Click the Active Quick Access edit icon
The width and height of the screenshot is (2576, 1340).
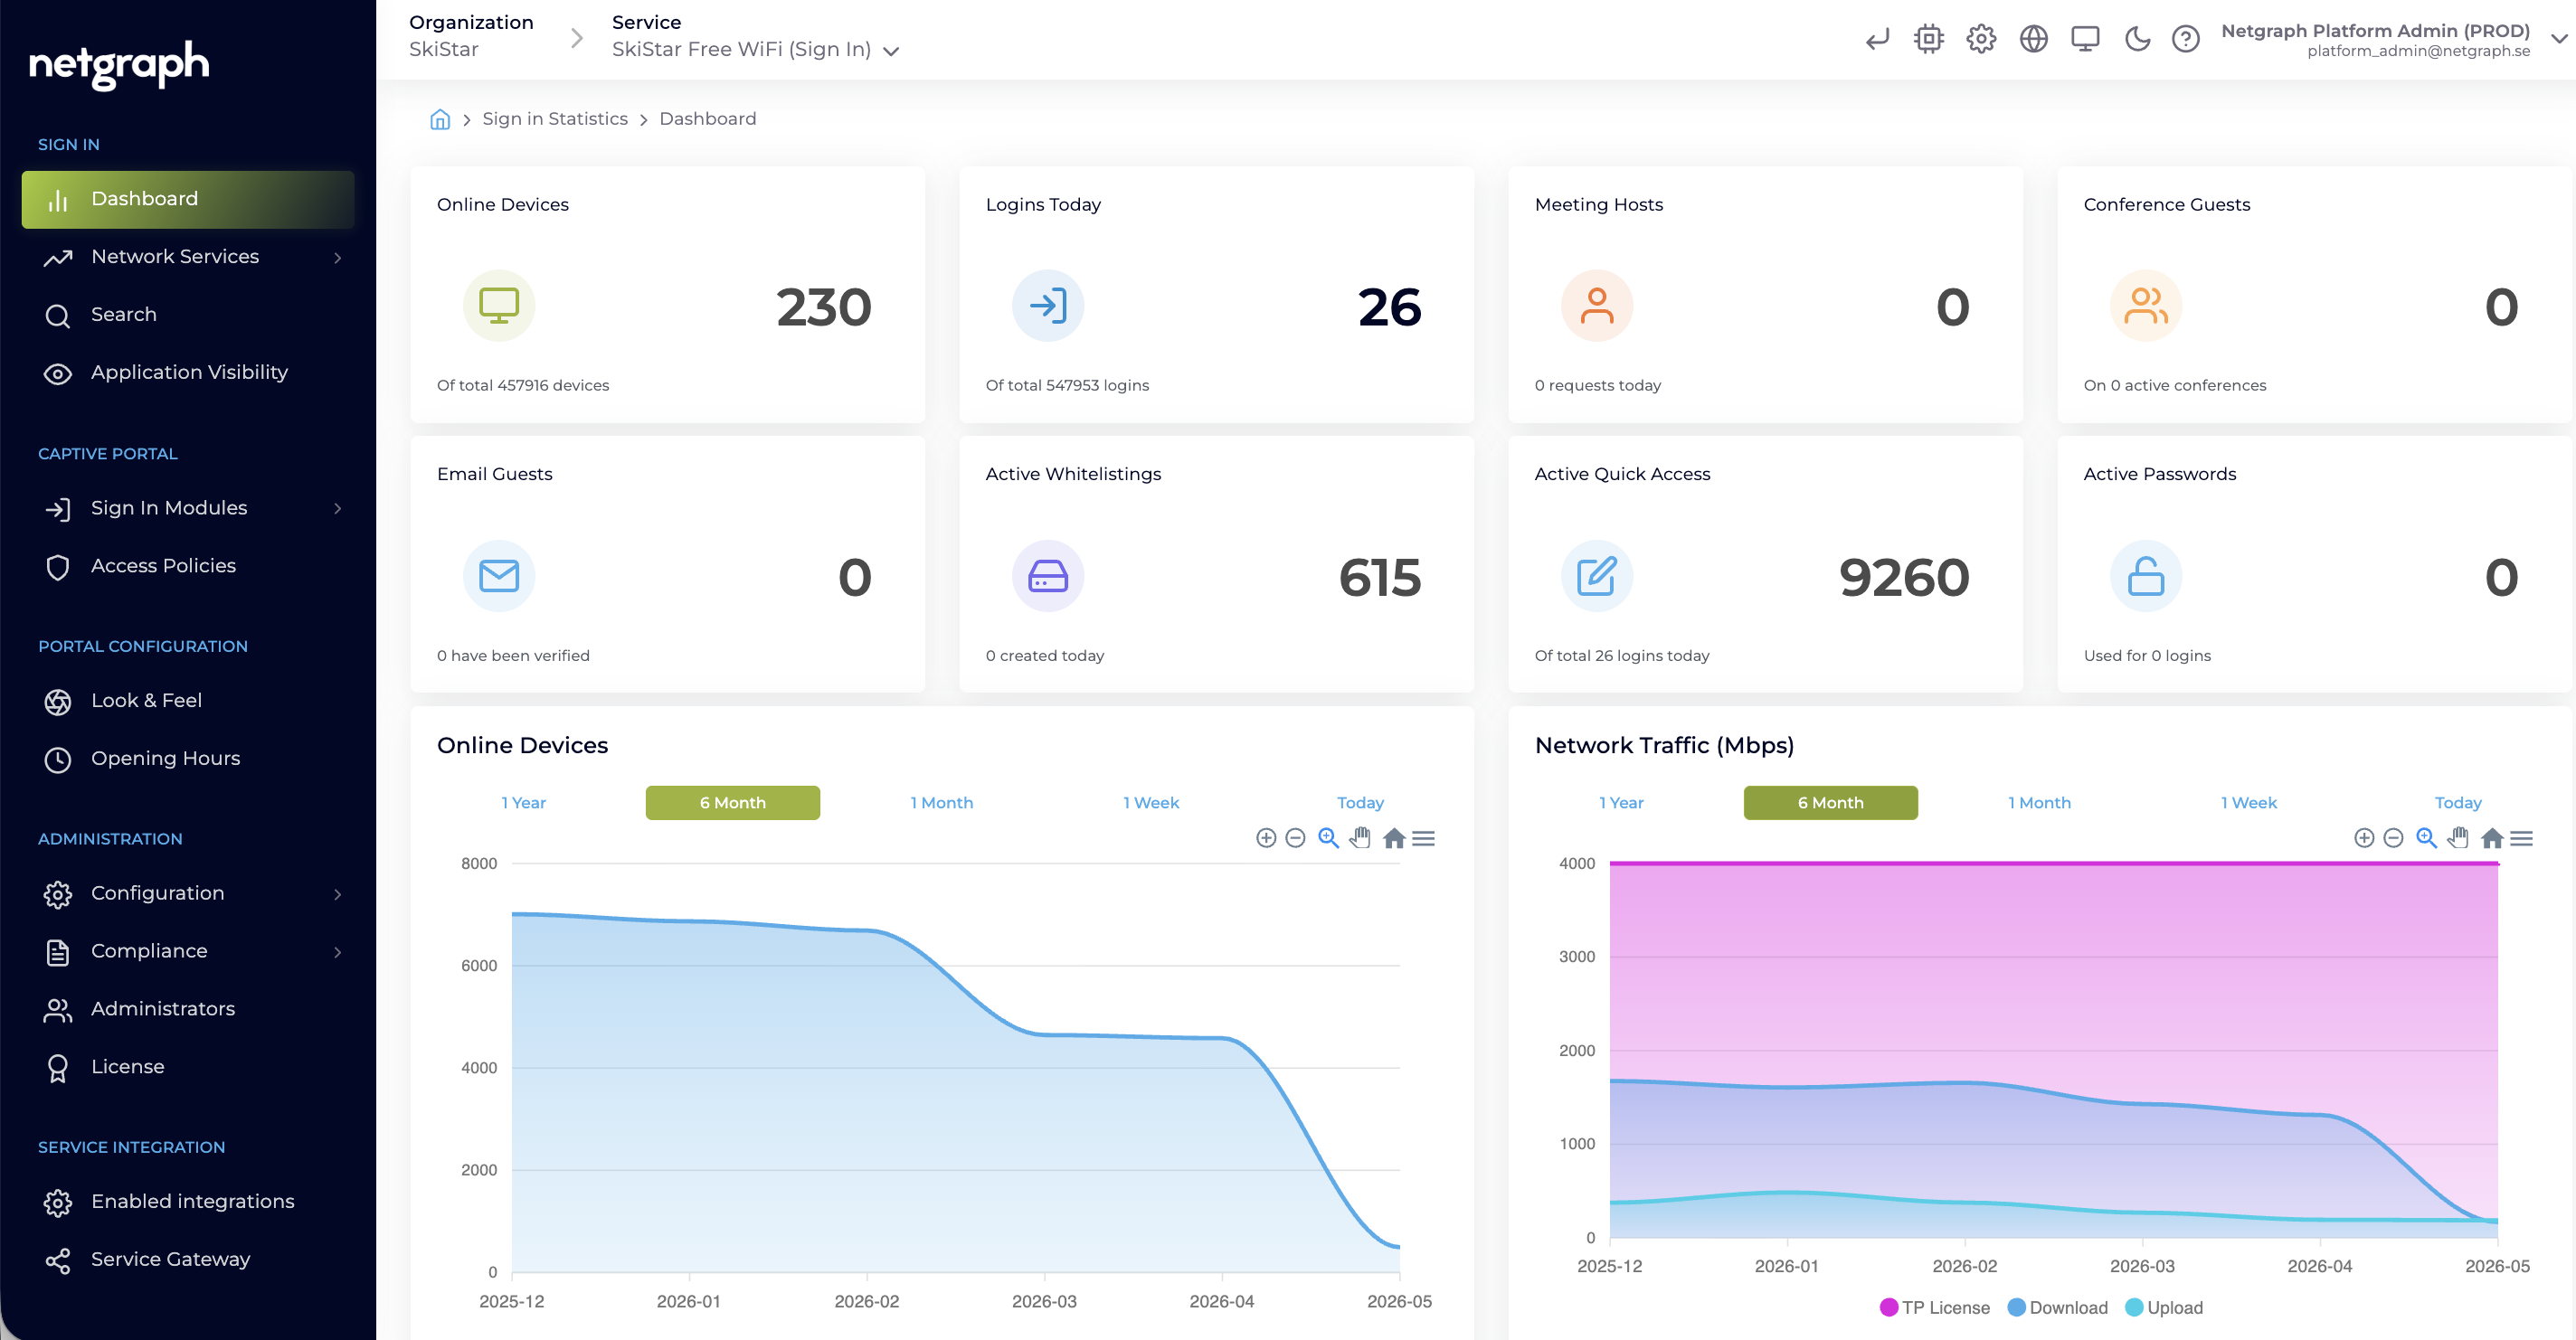pyautogui.click(x=1597, y=576)
